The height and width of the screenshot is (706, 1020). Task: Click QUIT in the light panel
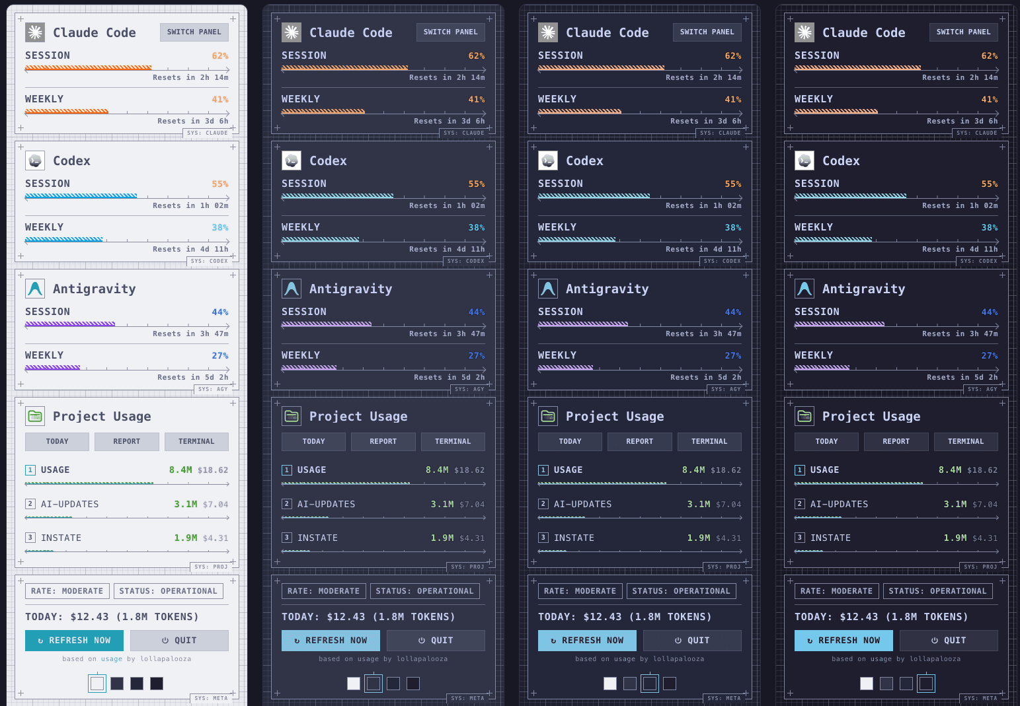tap(179, 641)
